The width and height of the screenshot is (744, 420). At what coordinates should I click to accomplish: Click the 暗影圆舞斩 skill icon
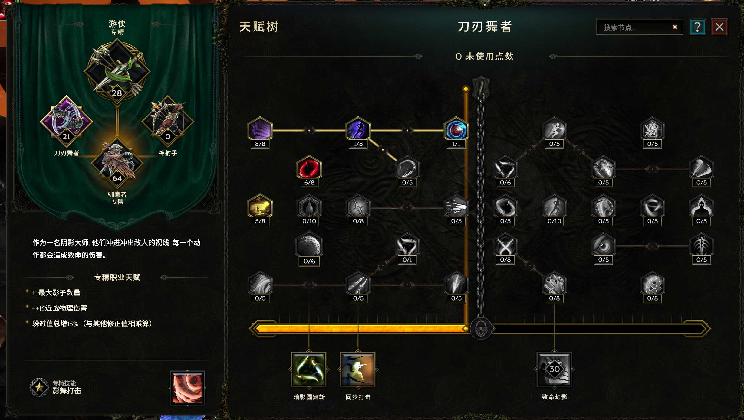click(x=309, y=369)
